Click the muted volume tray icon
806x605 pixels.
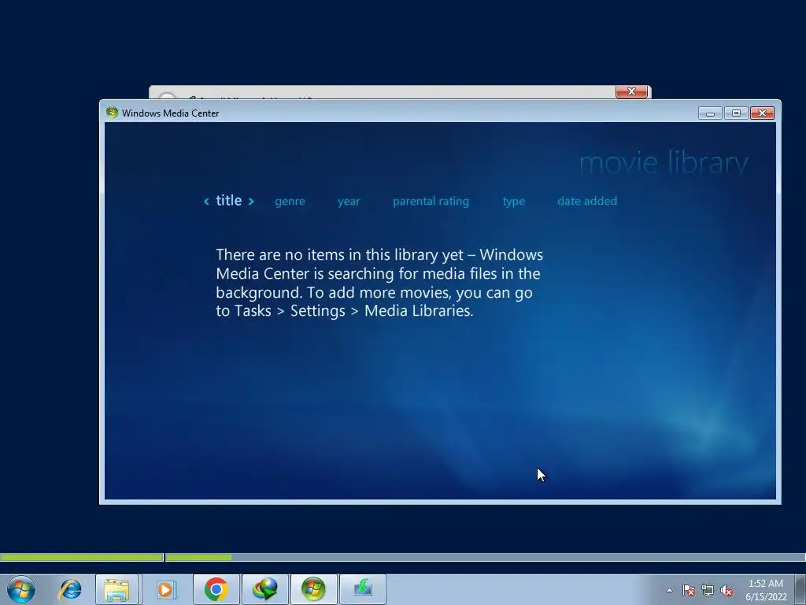pos(727,590)
